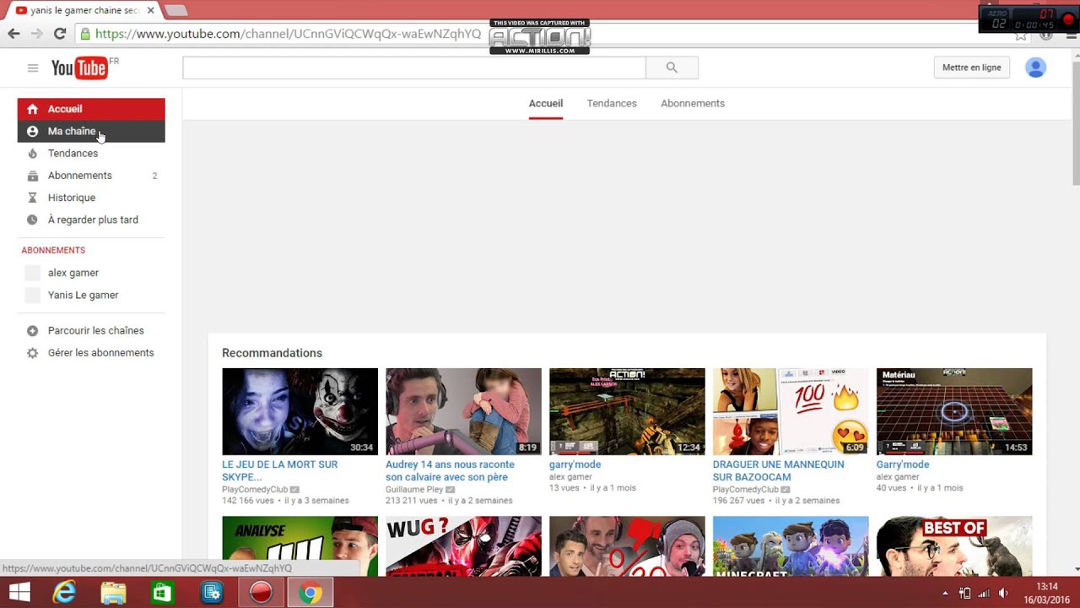Open the Audrey 14 ans video thumbnail

463,411
